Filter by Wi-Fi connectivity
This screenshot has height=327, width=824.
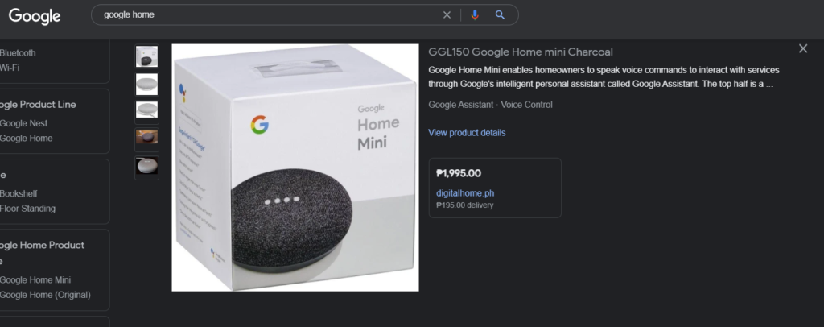point(10,68)
